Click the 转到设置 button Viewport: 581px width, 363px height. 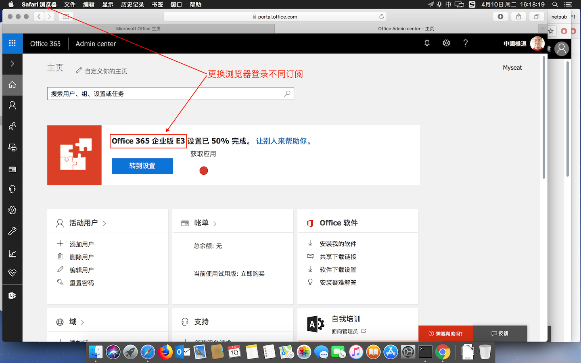(142, 166)
